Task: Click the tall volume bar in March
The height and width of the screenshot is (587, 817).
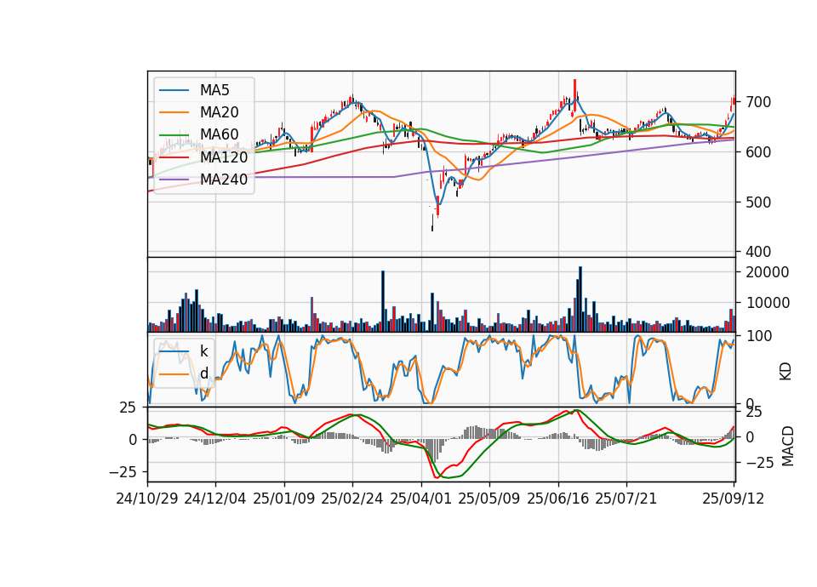Action: (383, 301)
